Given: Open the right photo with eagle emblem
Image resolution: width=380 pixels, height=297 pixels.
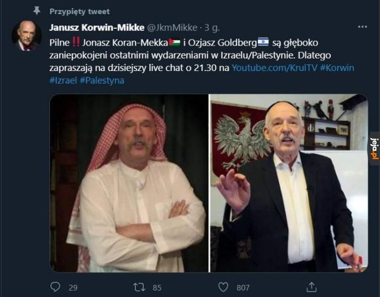Looking at the screenshot, I should tap(289, 183).
